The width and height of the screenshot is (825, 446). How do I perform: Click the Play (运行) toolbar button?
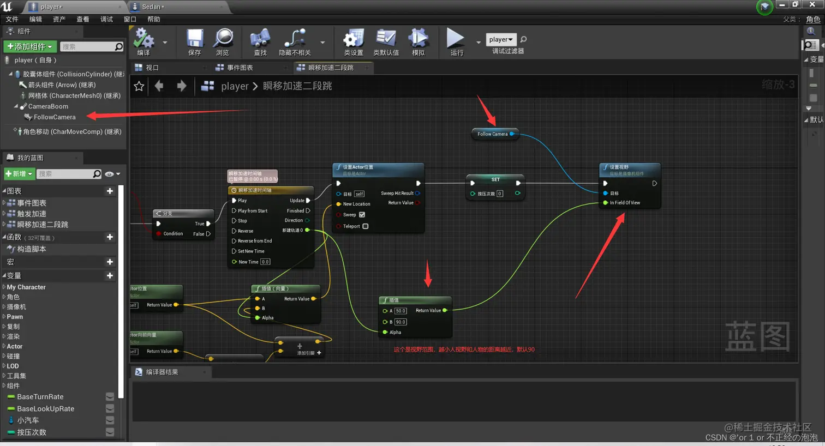coord(455,38)
